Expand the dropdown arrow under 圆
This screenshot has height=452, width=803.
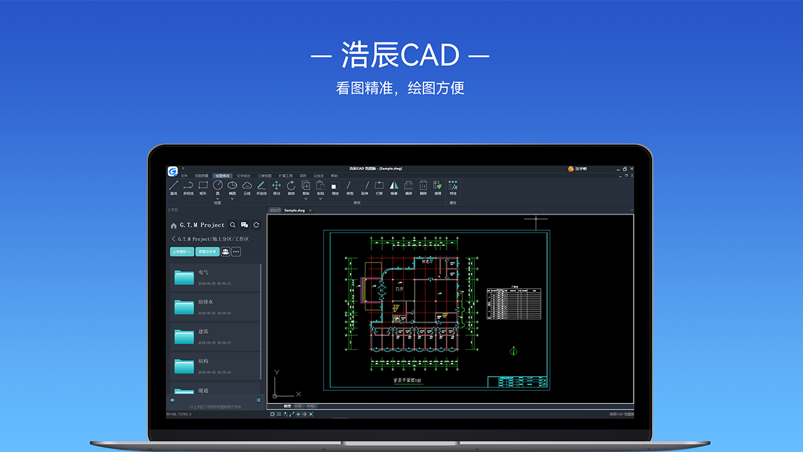[x=218, y=198]
